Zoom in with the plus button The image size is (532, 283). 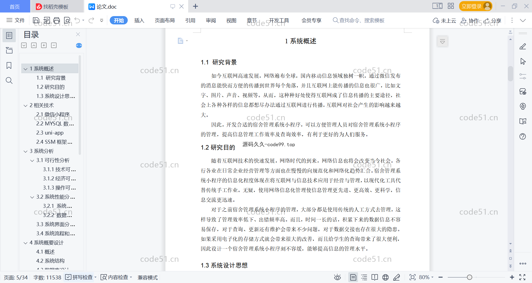point(512,277)
